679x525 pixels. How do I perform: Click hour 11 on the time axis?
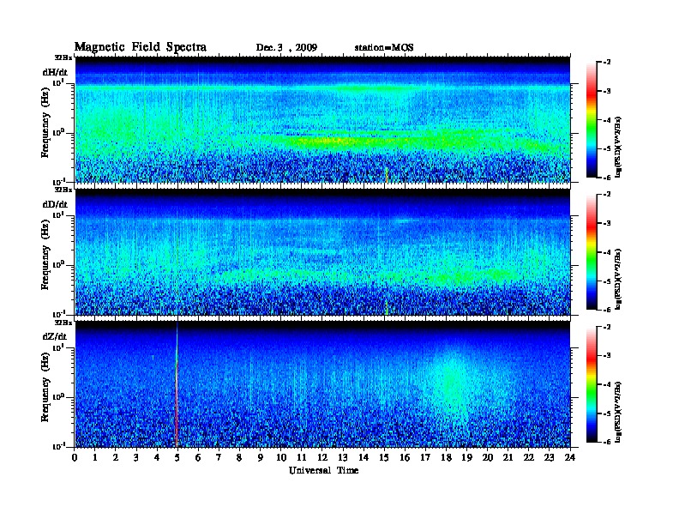pos(302,458)
